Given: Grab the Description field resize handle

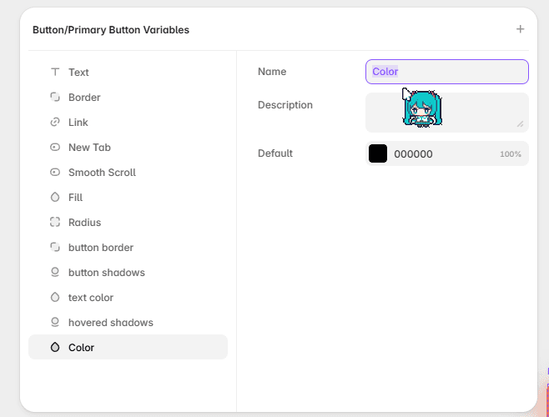Looking at the screenshot, I should [521, 124].
